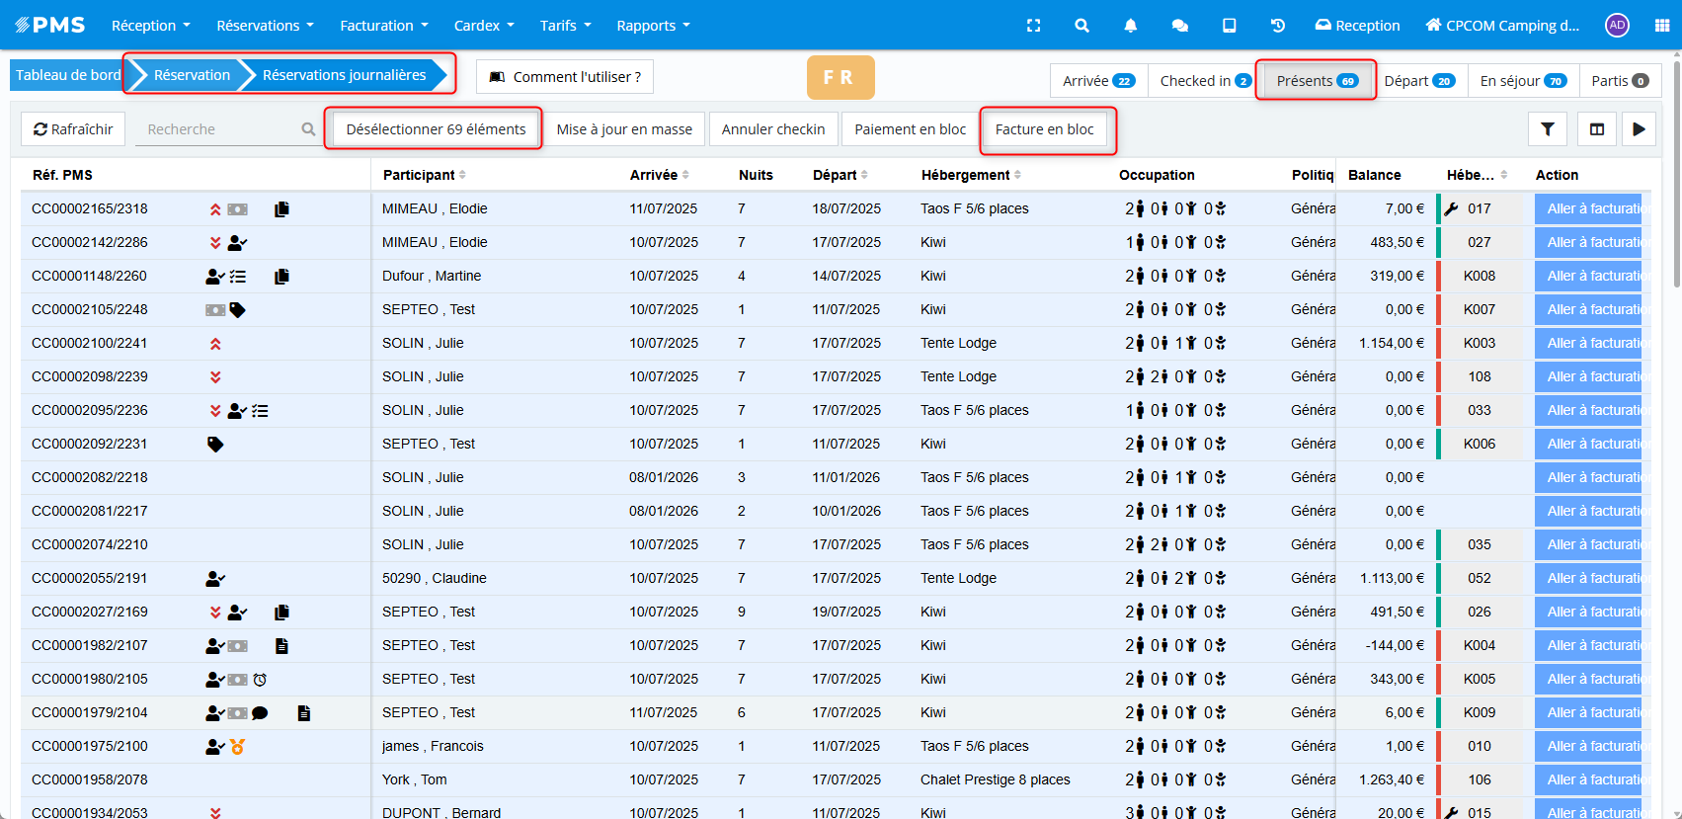Click the tablet icon in header
The width and height of the screenshot is (1682, 819).
[1229, 26]
